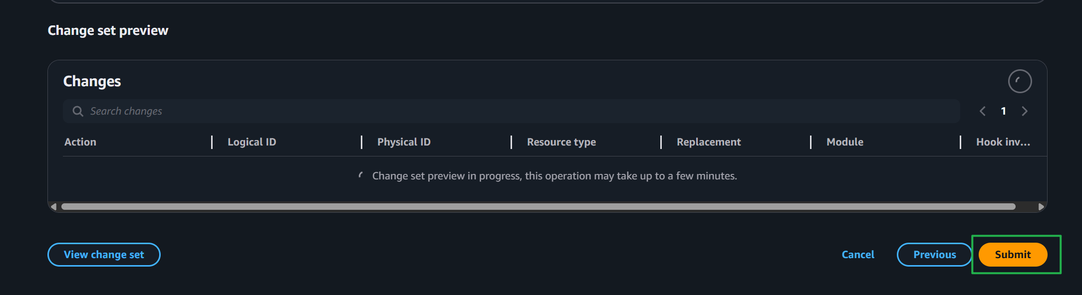1082x295 pixels.
Task: Click the Module column header
Action: [844, 142]
